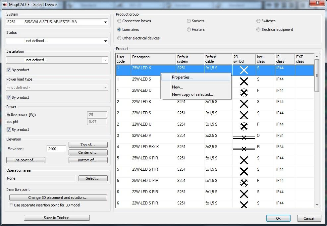Click the 2D symbol of 25W-LED S PIR

pyautogui.click(x=244, y=172)
